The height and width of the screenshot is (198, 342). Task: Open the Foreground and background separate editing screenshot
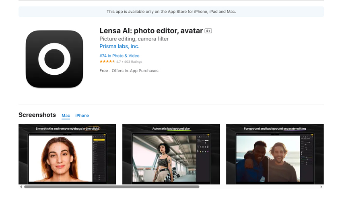click(x=275, y=154)
